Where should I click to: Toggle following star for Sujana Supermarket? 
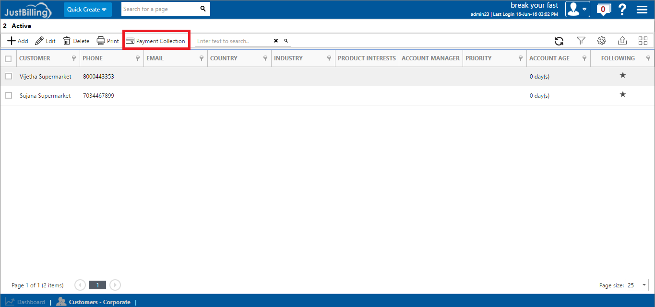point(623,94)
